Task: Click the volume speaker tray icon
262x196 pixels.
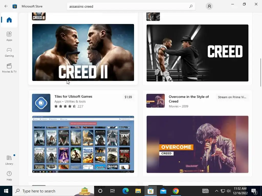Action: tap(229, 191)
